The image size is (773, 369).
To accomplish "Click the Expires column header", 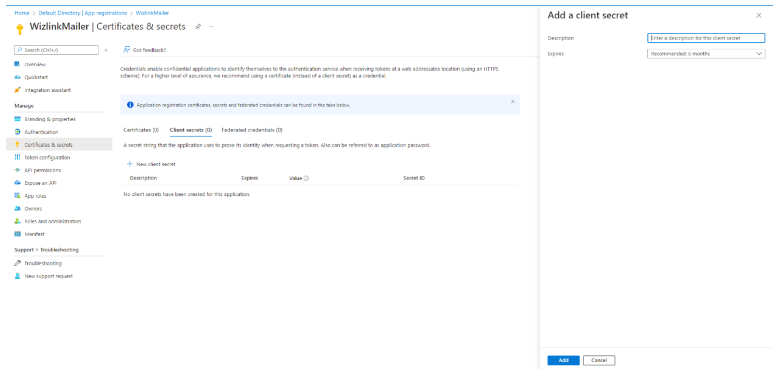I will [250, 178].
